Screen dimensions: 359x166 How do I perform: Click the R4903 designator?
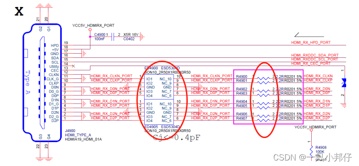pyautogui.click(x=242, y=93)
